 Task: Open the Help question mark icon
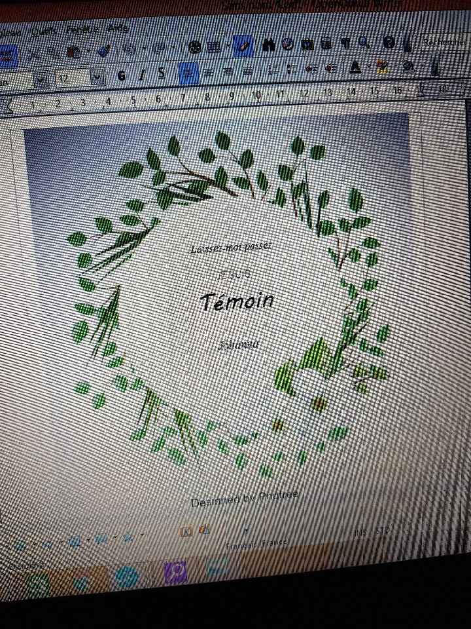pyautogui.click(x=389, y=43)
